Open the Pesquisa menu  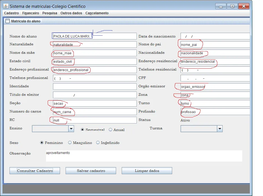click(x=50, y=13)
